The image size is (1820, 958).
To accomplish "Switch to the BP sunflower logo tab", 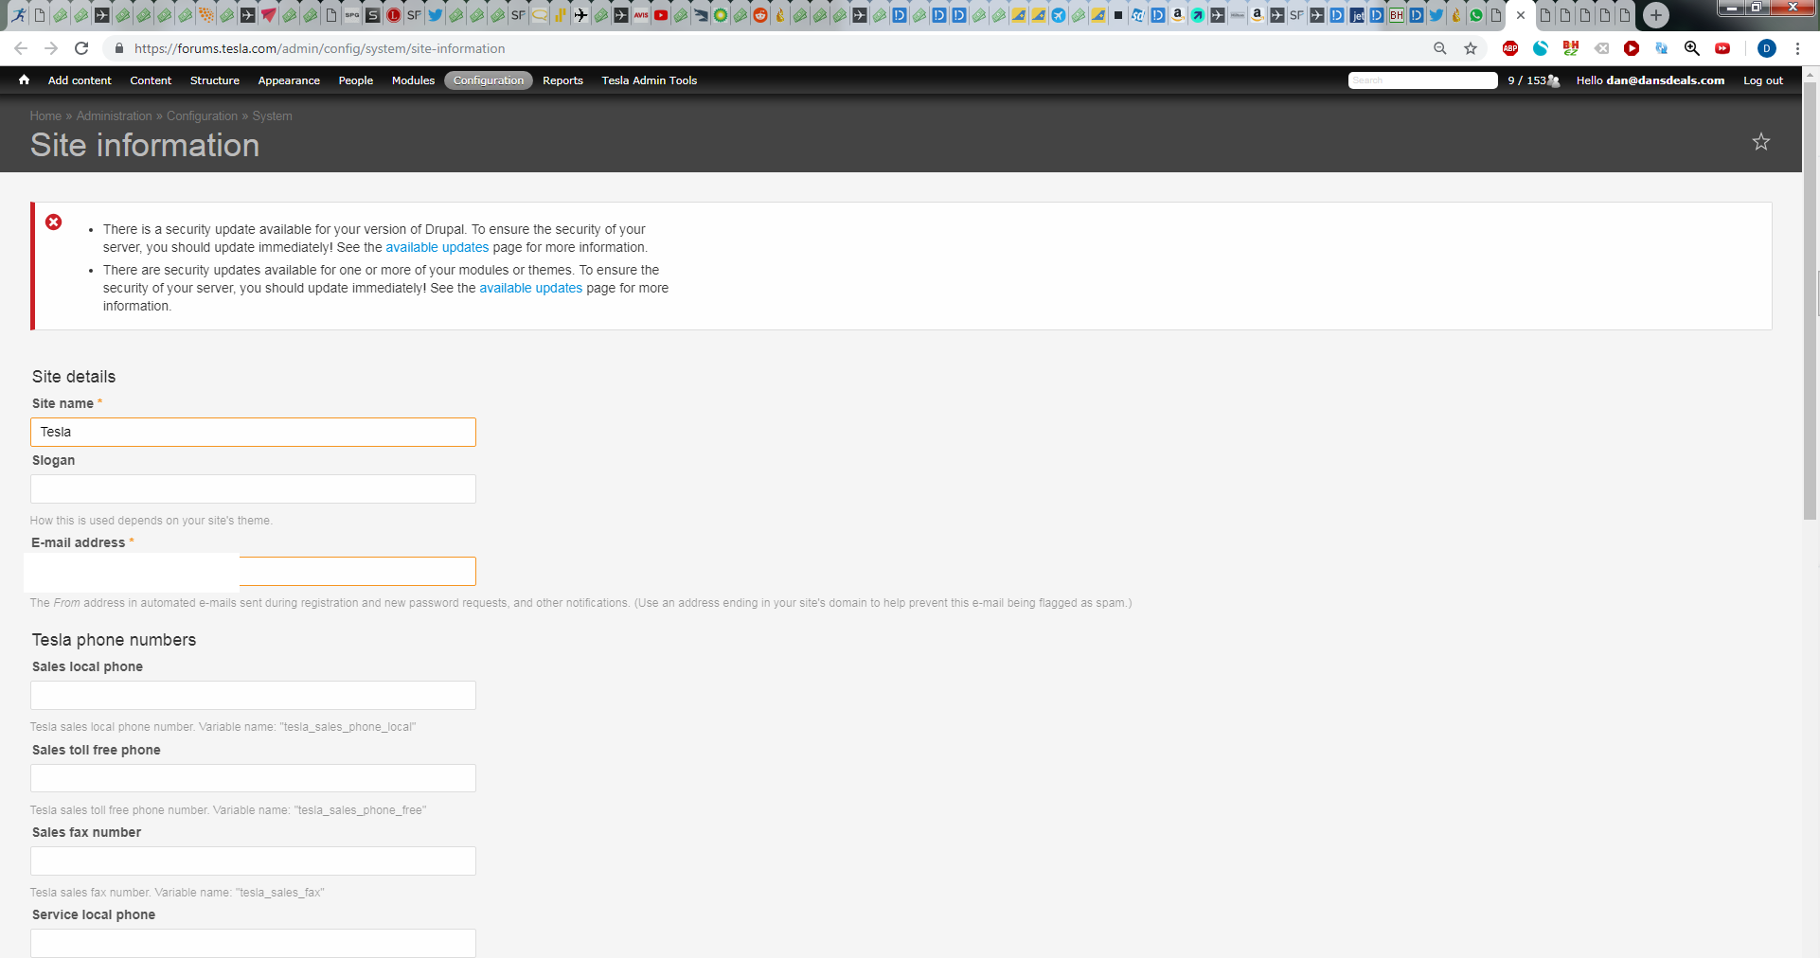I will coord(721,15).
